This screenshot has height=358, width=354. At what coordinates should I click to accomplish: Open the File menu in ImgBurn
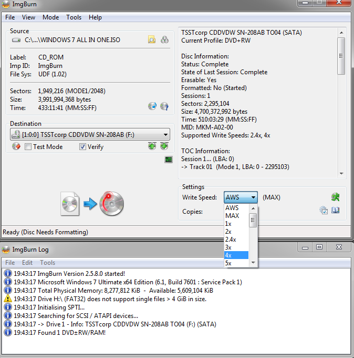click(x=10, y=17)
